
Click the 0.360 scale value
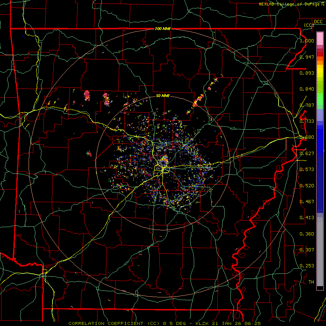click(x=307, y=234)
